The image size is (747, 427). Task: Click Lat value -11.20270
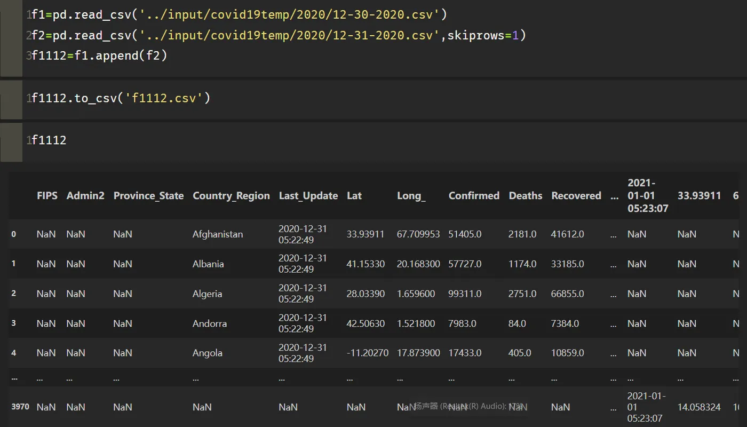[367, 353]
